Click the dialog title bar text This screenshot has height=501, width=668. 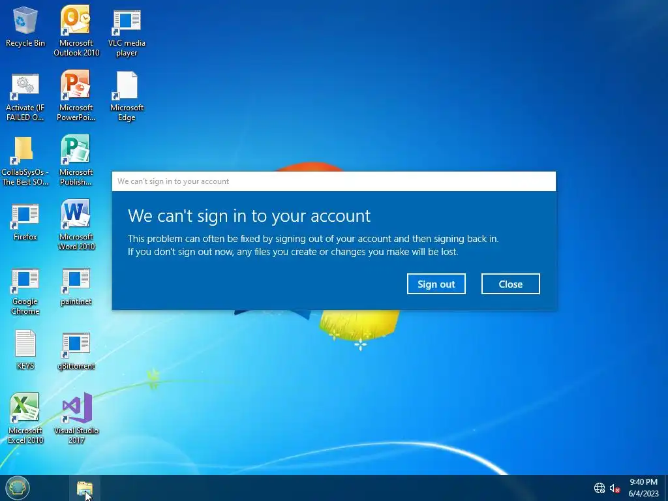[x=173, y=181]
